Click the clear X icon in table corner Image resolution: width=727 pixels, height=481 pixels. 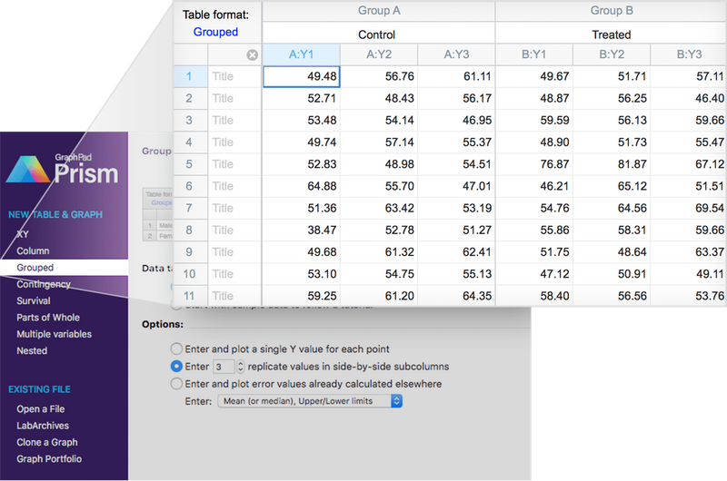[x=253, y=54]
